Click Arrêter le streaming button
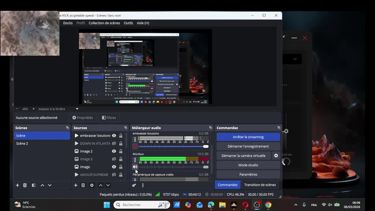Screen dimensions: 375x211 [248, 137]
